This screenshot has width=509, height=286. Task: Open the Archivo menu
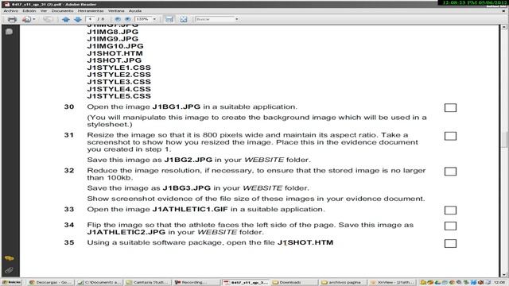[x=11, y=10]
